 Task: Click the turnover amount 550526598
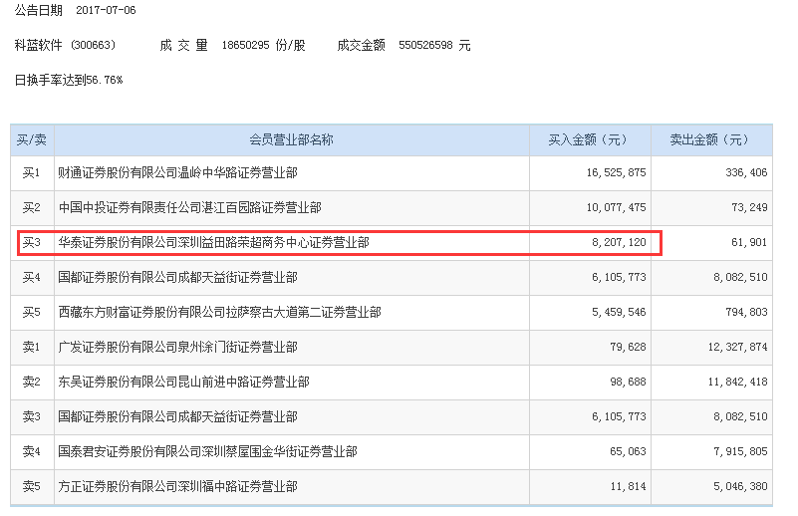[425, 45]
